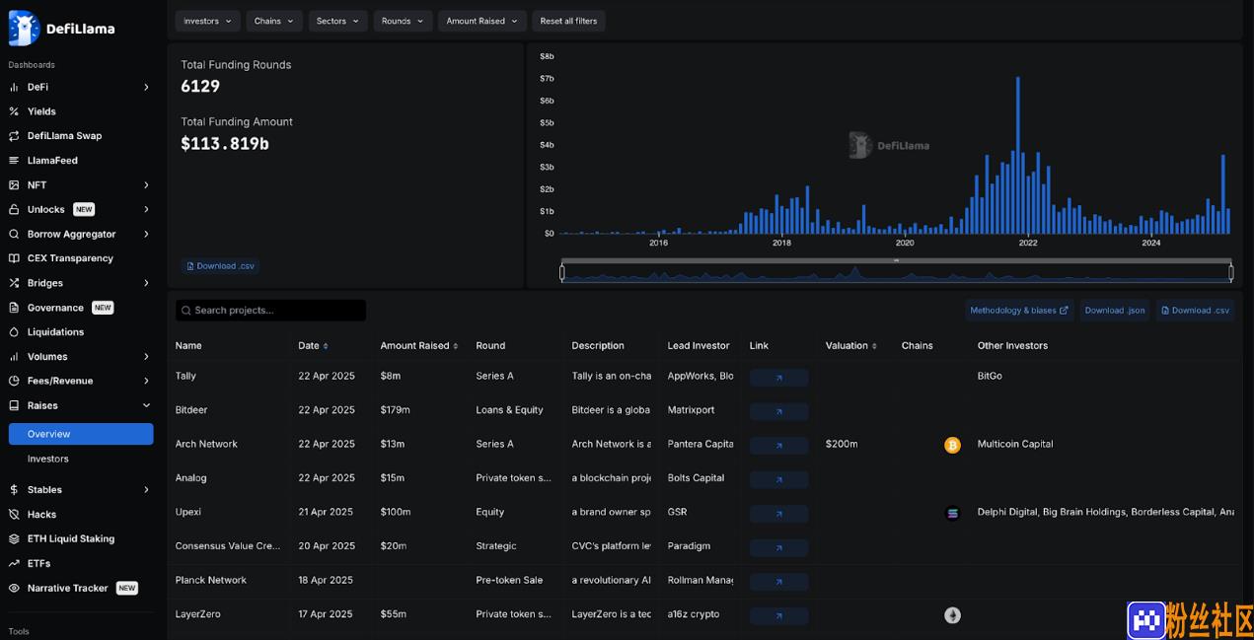Open the Bitdeer row external link
Viewport: 1254px width, 640px height.
click(x=778, y=411)
